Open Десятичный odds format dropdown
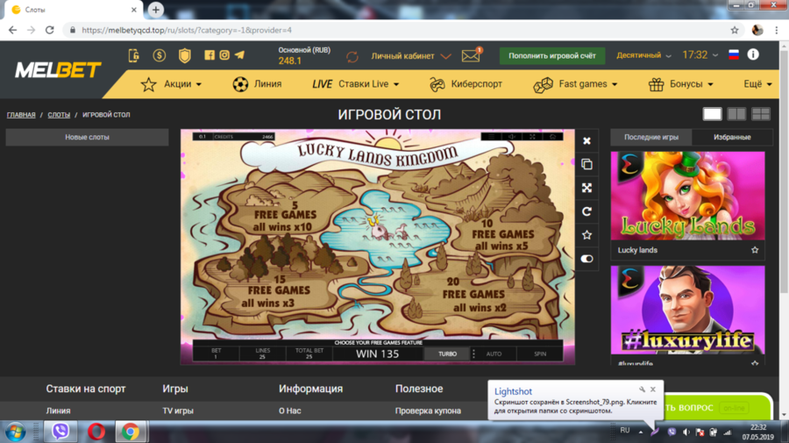This screenshot has width=789, height=443. [643, 55]
